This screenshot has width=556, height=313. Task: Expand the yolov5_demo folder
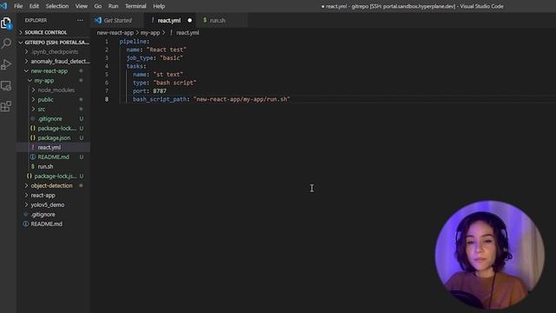[53, 205]
